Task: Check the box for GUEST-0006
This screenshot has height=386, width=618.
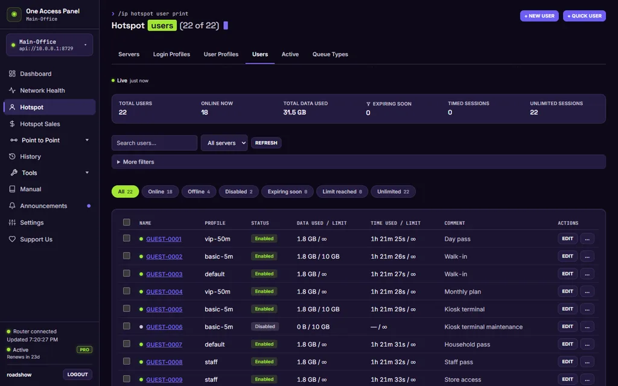Action: coord(127,326)
